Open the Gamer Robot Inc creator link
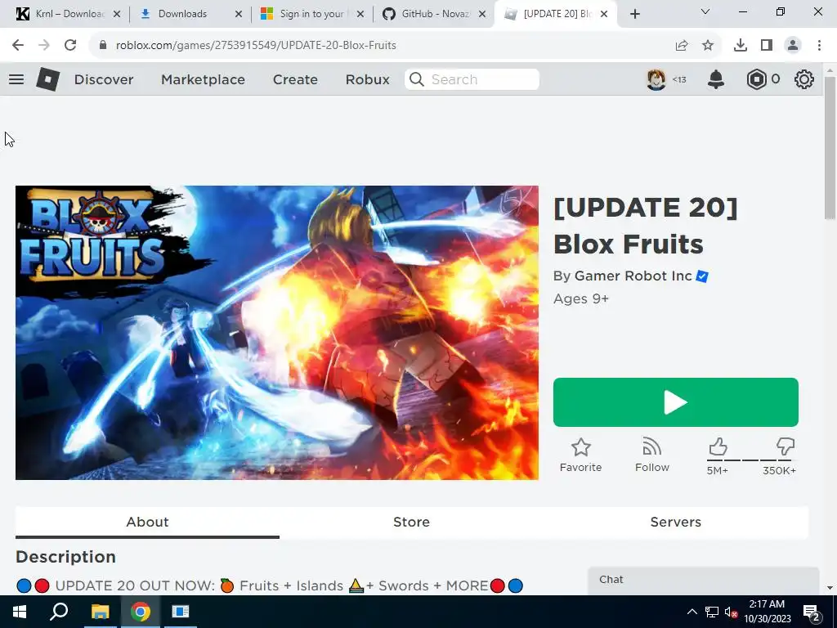The image size is (837, 628). pyautogui.click(x=633, y=276)
